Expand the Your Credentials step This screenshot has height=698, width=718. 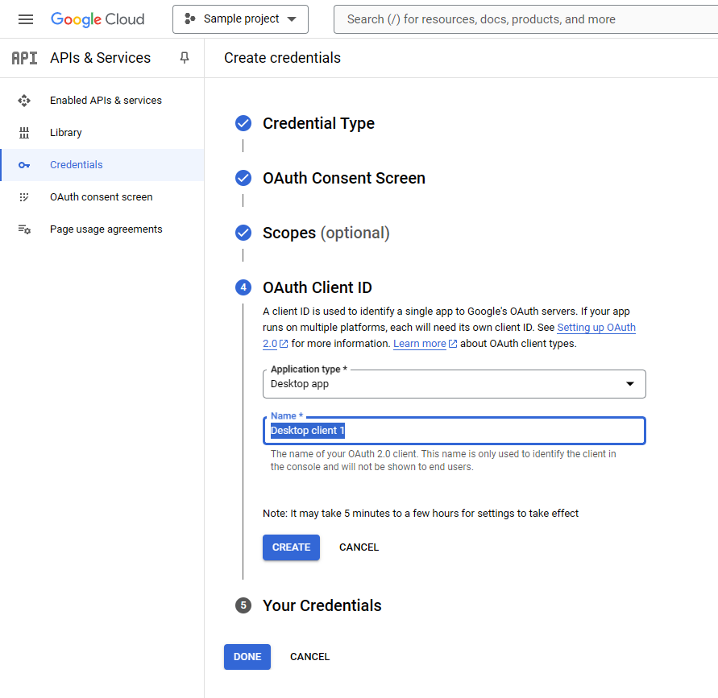322,605
